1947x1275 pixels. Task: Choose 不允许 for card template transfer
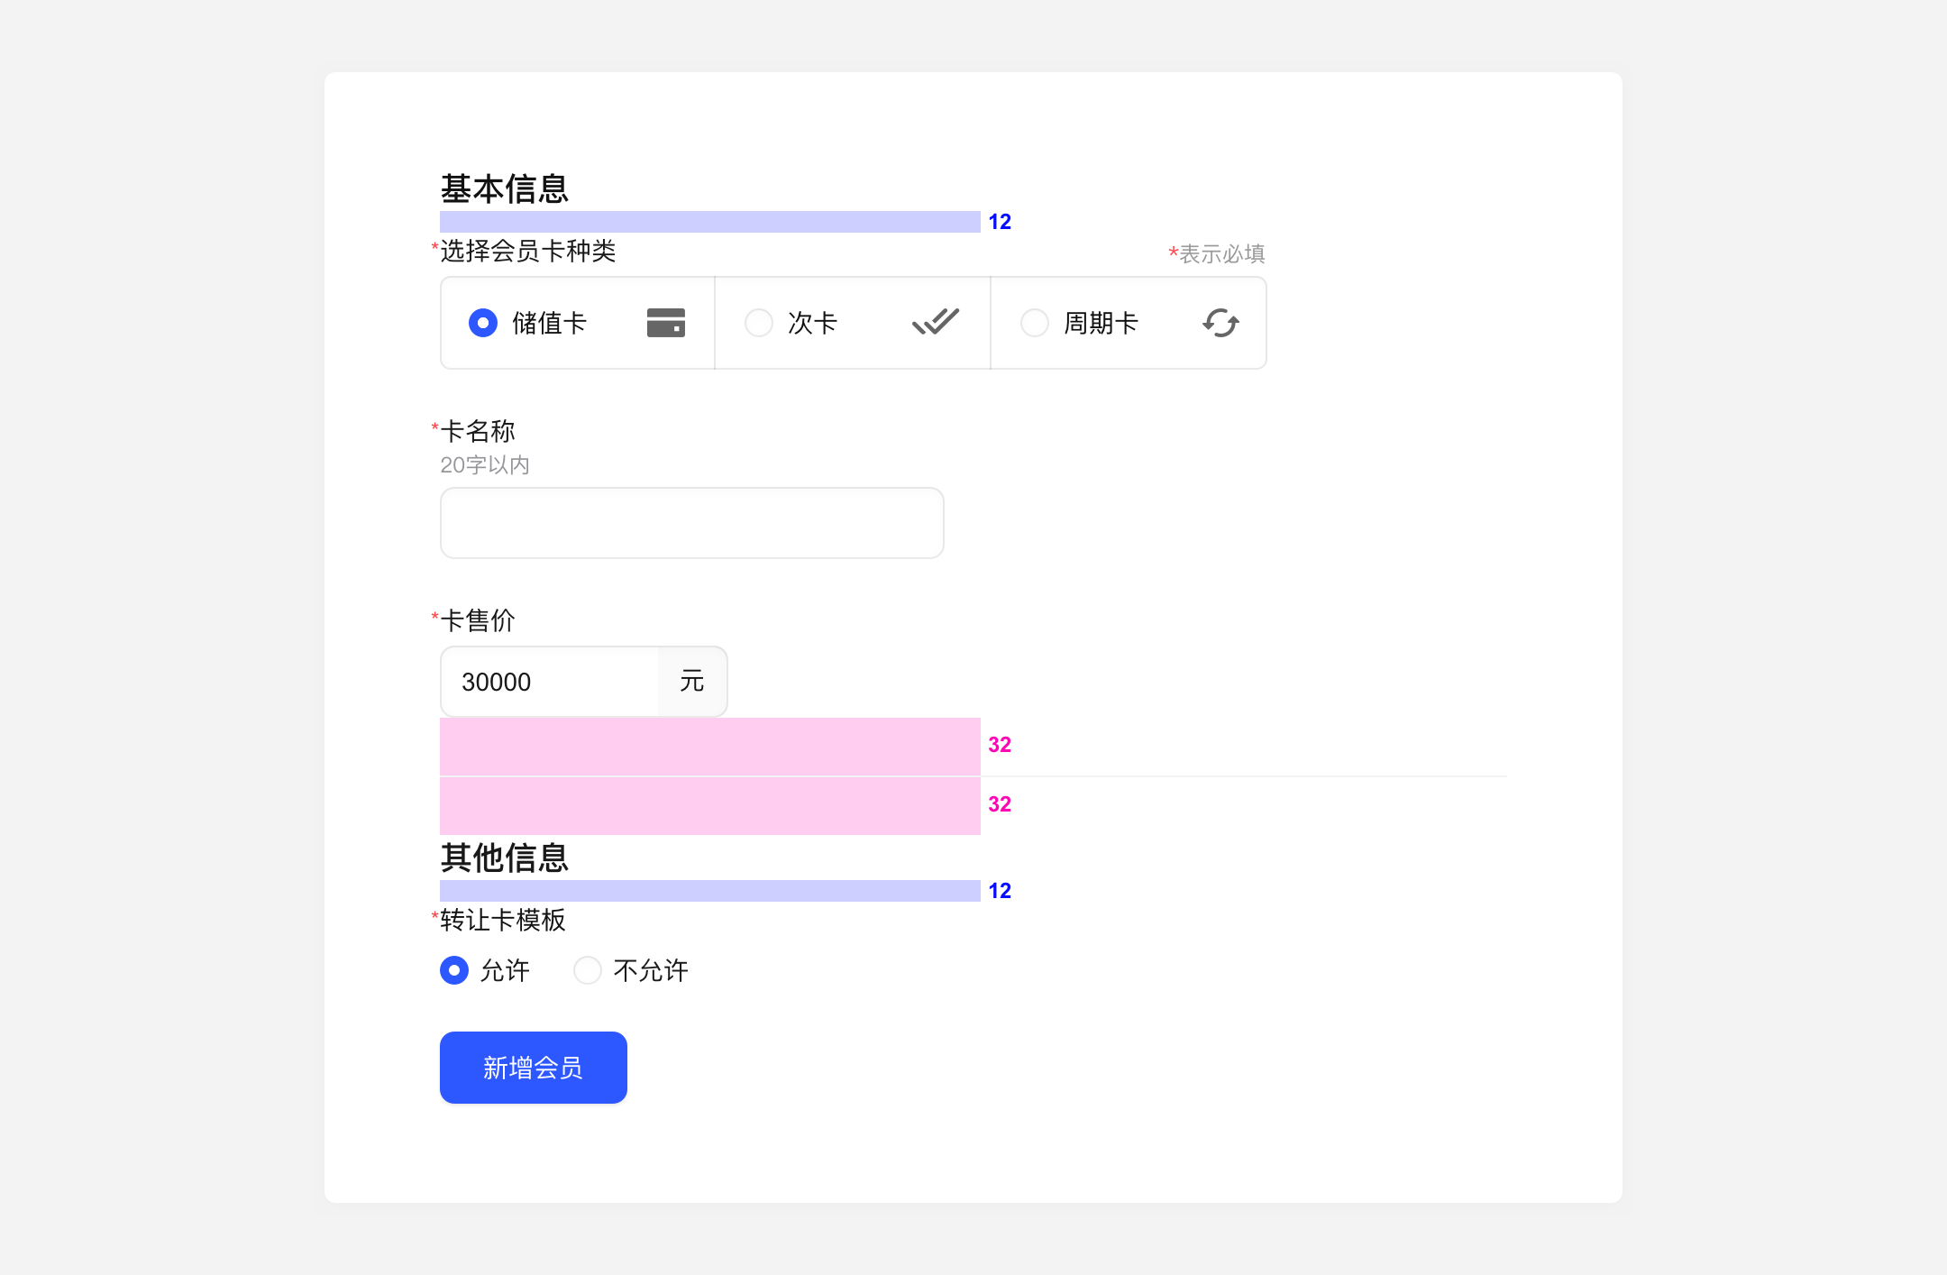pos(588,970)
